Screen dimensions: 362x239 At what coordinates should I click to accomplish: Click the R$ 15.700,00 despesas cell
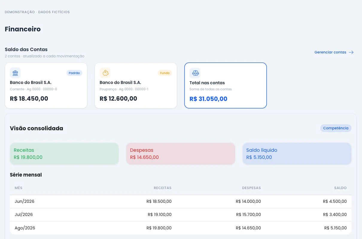249,215
